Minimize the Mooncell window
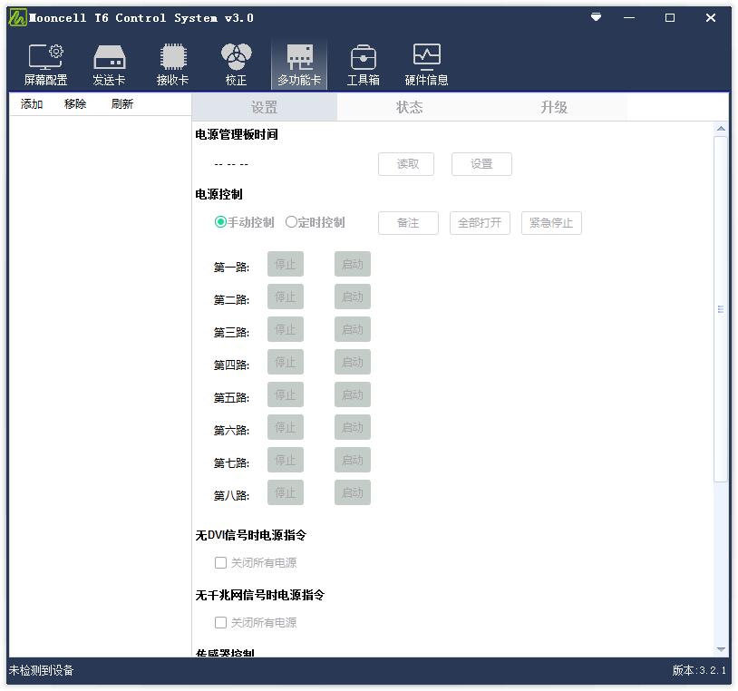This screenshot has height=691, width=738. click(629, 18)
